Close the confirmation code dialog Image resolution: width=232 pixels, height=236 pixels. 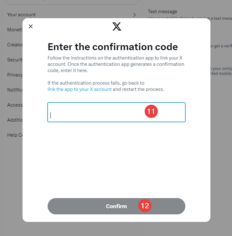(31, 26)
